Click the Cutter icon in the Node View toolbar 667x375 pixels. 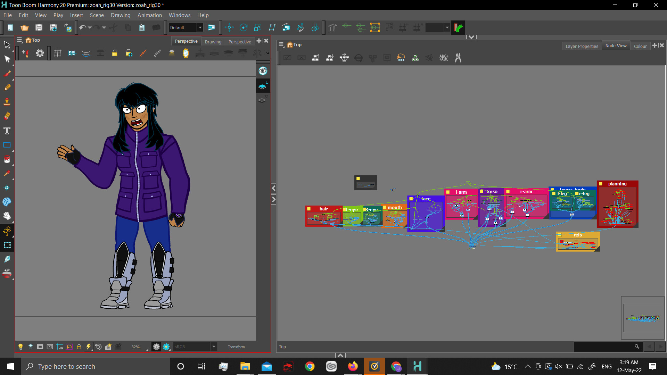pos(458,58)
